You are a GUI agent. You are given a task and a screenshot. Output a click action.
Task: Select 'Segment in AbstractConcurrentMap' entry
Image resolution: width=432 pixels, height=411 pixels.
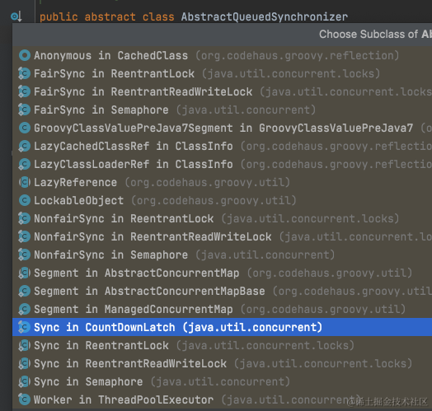click(222, 273)
